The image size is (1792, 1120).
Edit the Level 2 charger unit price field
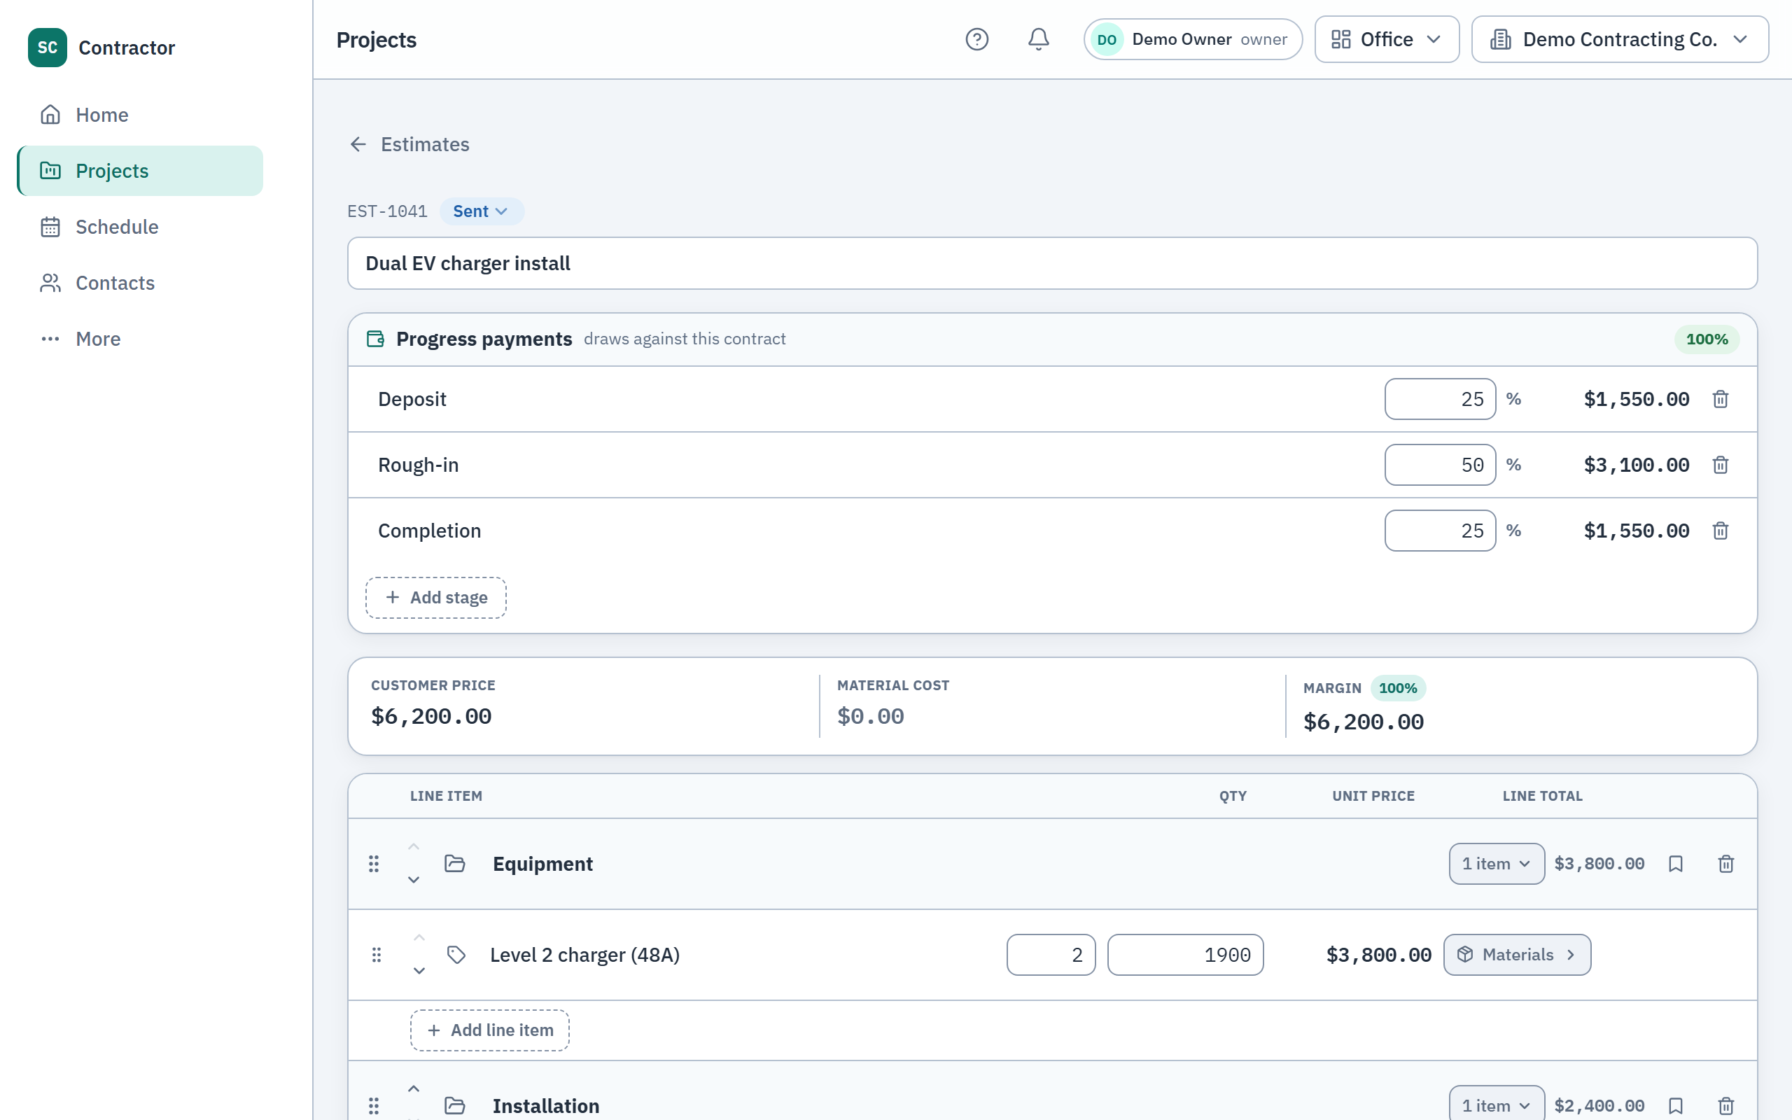point(1186,955)
